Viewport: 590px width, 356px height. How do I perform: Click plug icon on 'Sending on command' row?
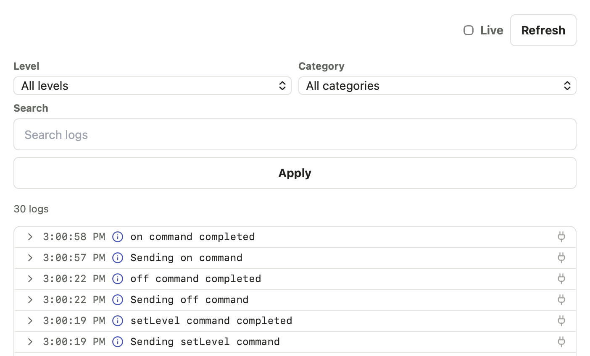click(x=561, y=258)
